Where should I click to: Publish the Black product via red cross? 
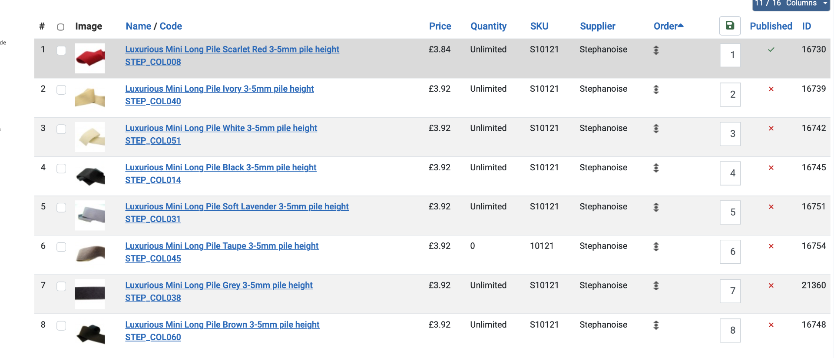(x=771, y=168)
